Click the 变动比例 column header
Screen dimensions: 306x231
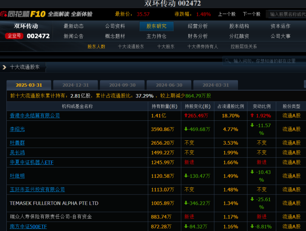tap(262, 106)
